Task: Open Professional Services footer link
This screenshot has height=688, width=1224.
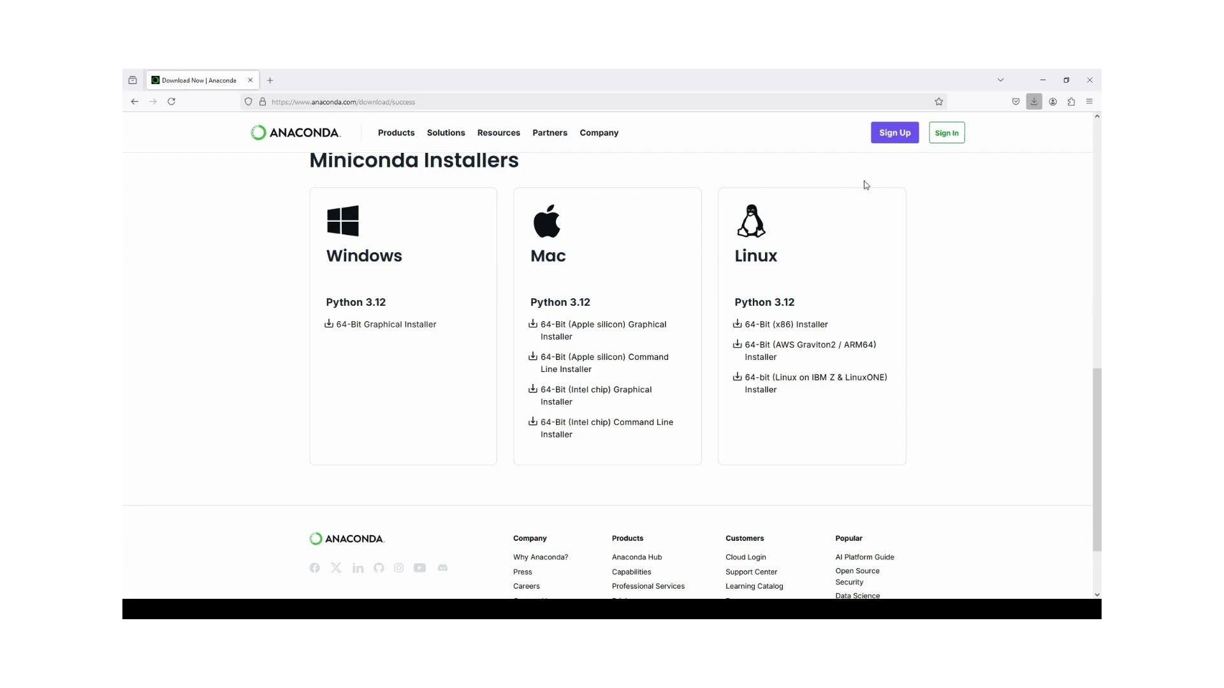Action: (648, 586)
